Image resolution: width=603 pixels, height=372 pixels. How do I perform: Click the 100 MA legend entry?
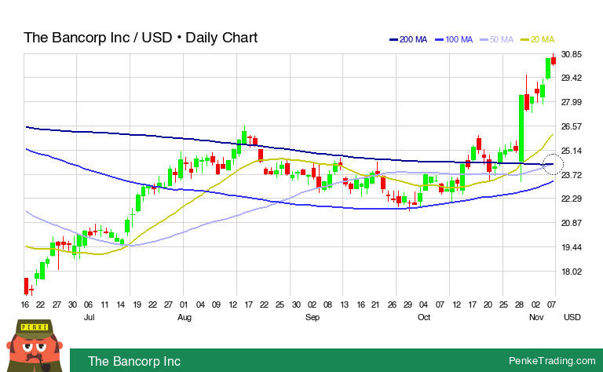coord(454,39)
